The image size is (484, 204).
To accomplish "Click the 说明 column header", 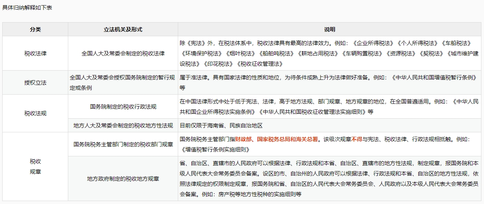I will pyautogui.click(x=330, y=29).
